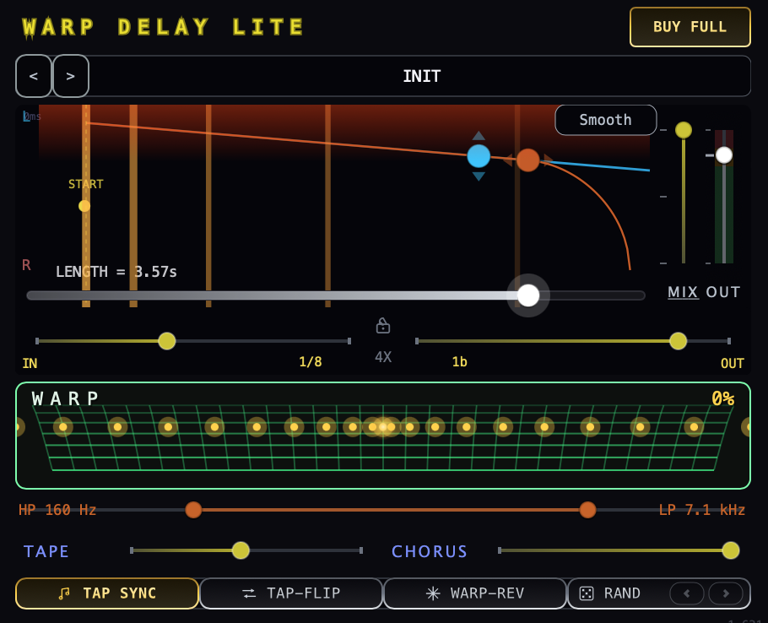Screen dimensions: 768x623
Task: Click the blue curve control point
Action: pos(479,156)
